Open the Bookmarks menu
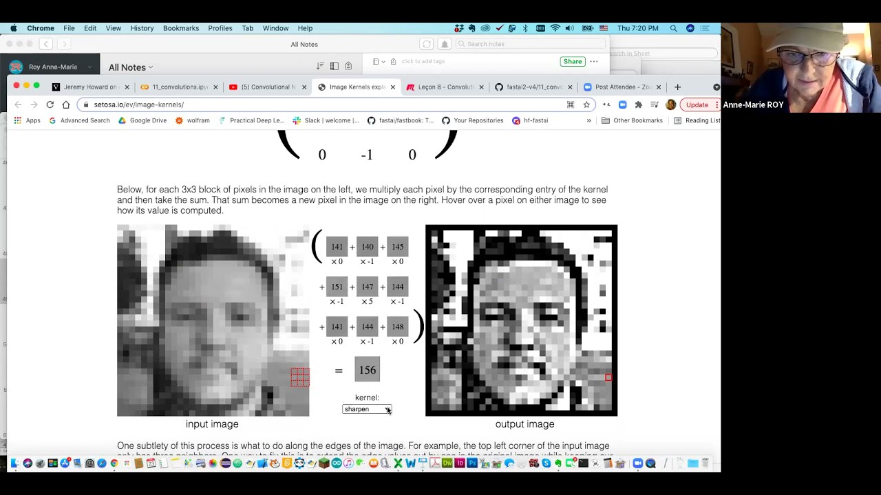The height and width of the screenshot is (495, 881). 181,28
